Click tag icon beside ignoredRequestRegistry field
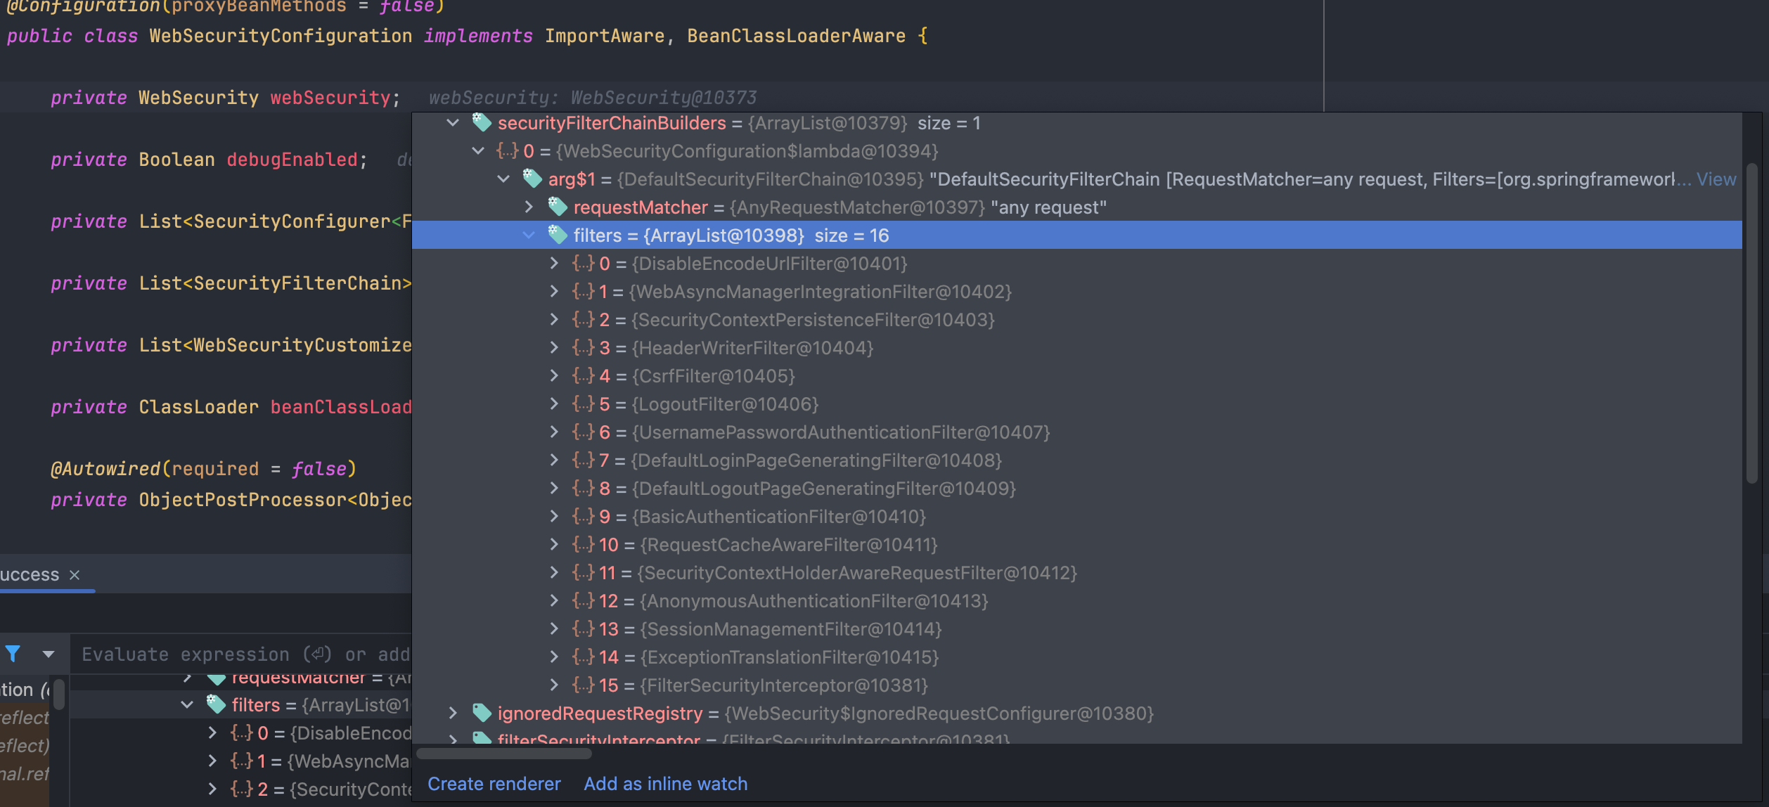 [x=482, y=714]
